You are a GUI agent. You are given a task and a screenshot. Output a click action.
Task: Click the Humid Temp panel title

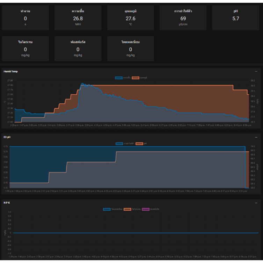point(10,71)
